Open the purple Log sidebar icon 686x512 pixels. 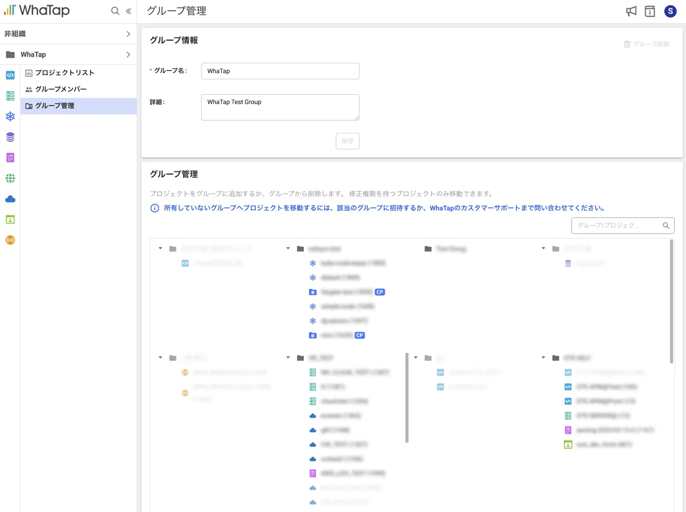tap(10, 158)
